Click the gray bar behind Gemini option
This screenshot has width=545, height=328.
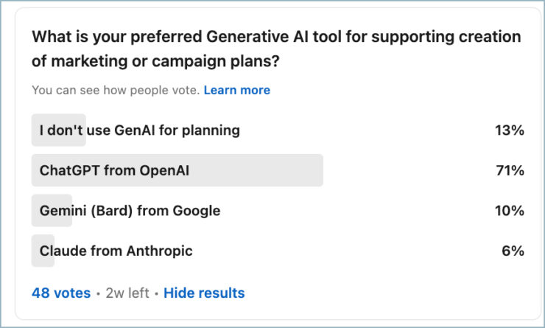52,211
